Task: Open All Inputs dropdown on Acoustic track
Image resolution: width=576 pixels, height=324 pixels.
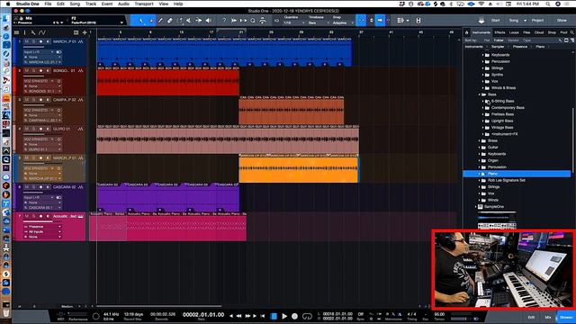Action: click(42, 232)
